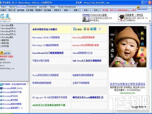Image resolution: width=152 pixels, height=114 pixels.
Task: Click the graduation cap ad thumbnail
Action: click(x=122, y=18)
